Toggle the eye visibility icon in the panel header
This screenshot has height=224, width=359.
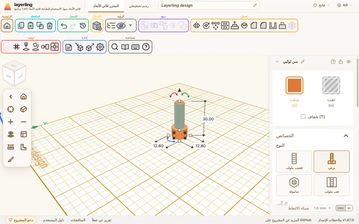(349, 62)
